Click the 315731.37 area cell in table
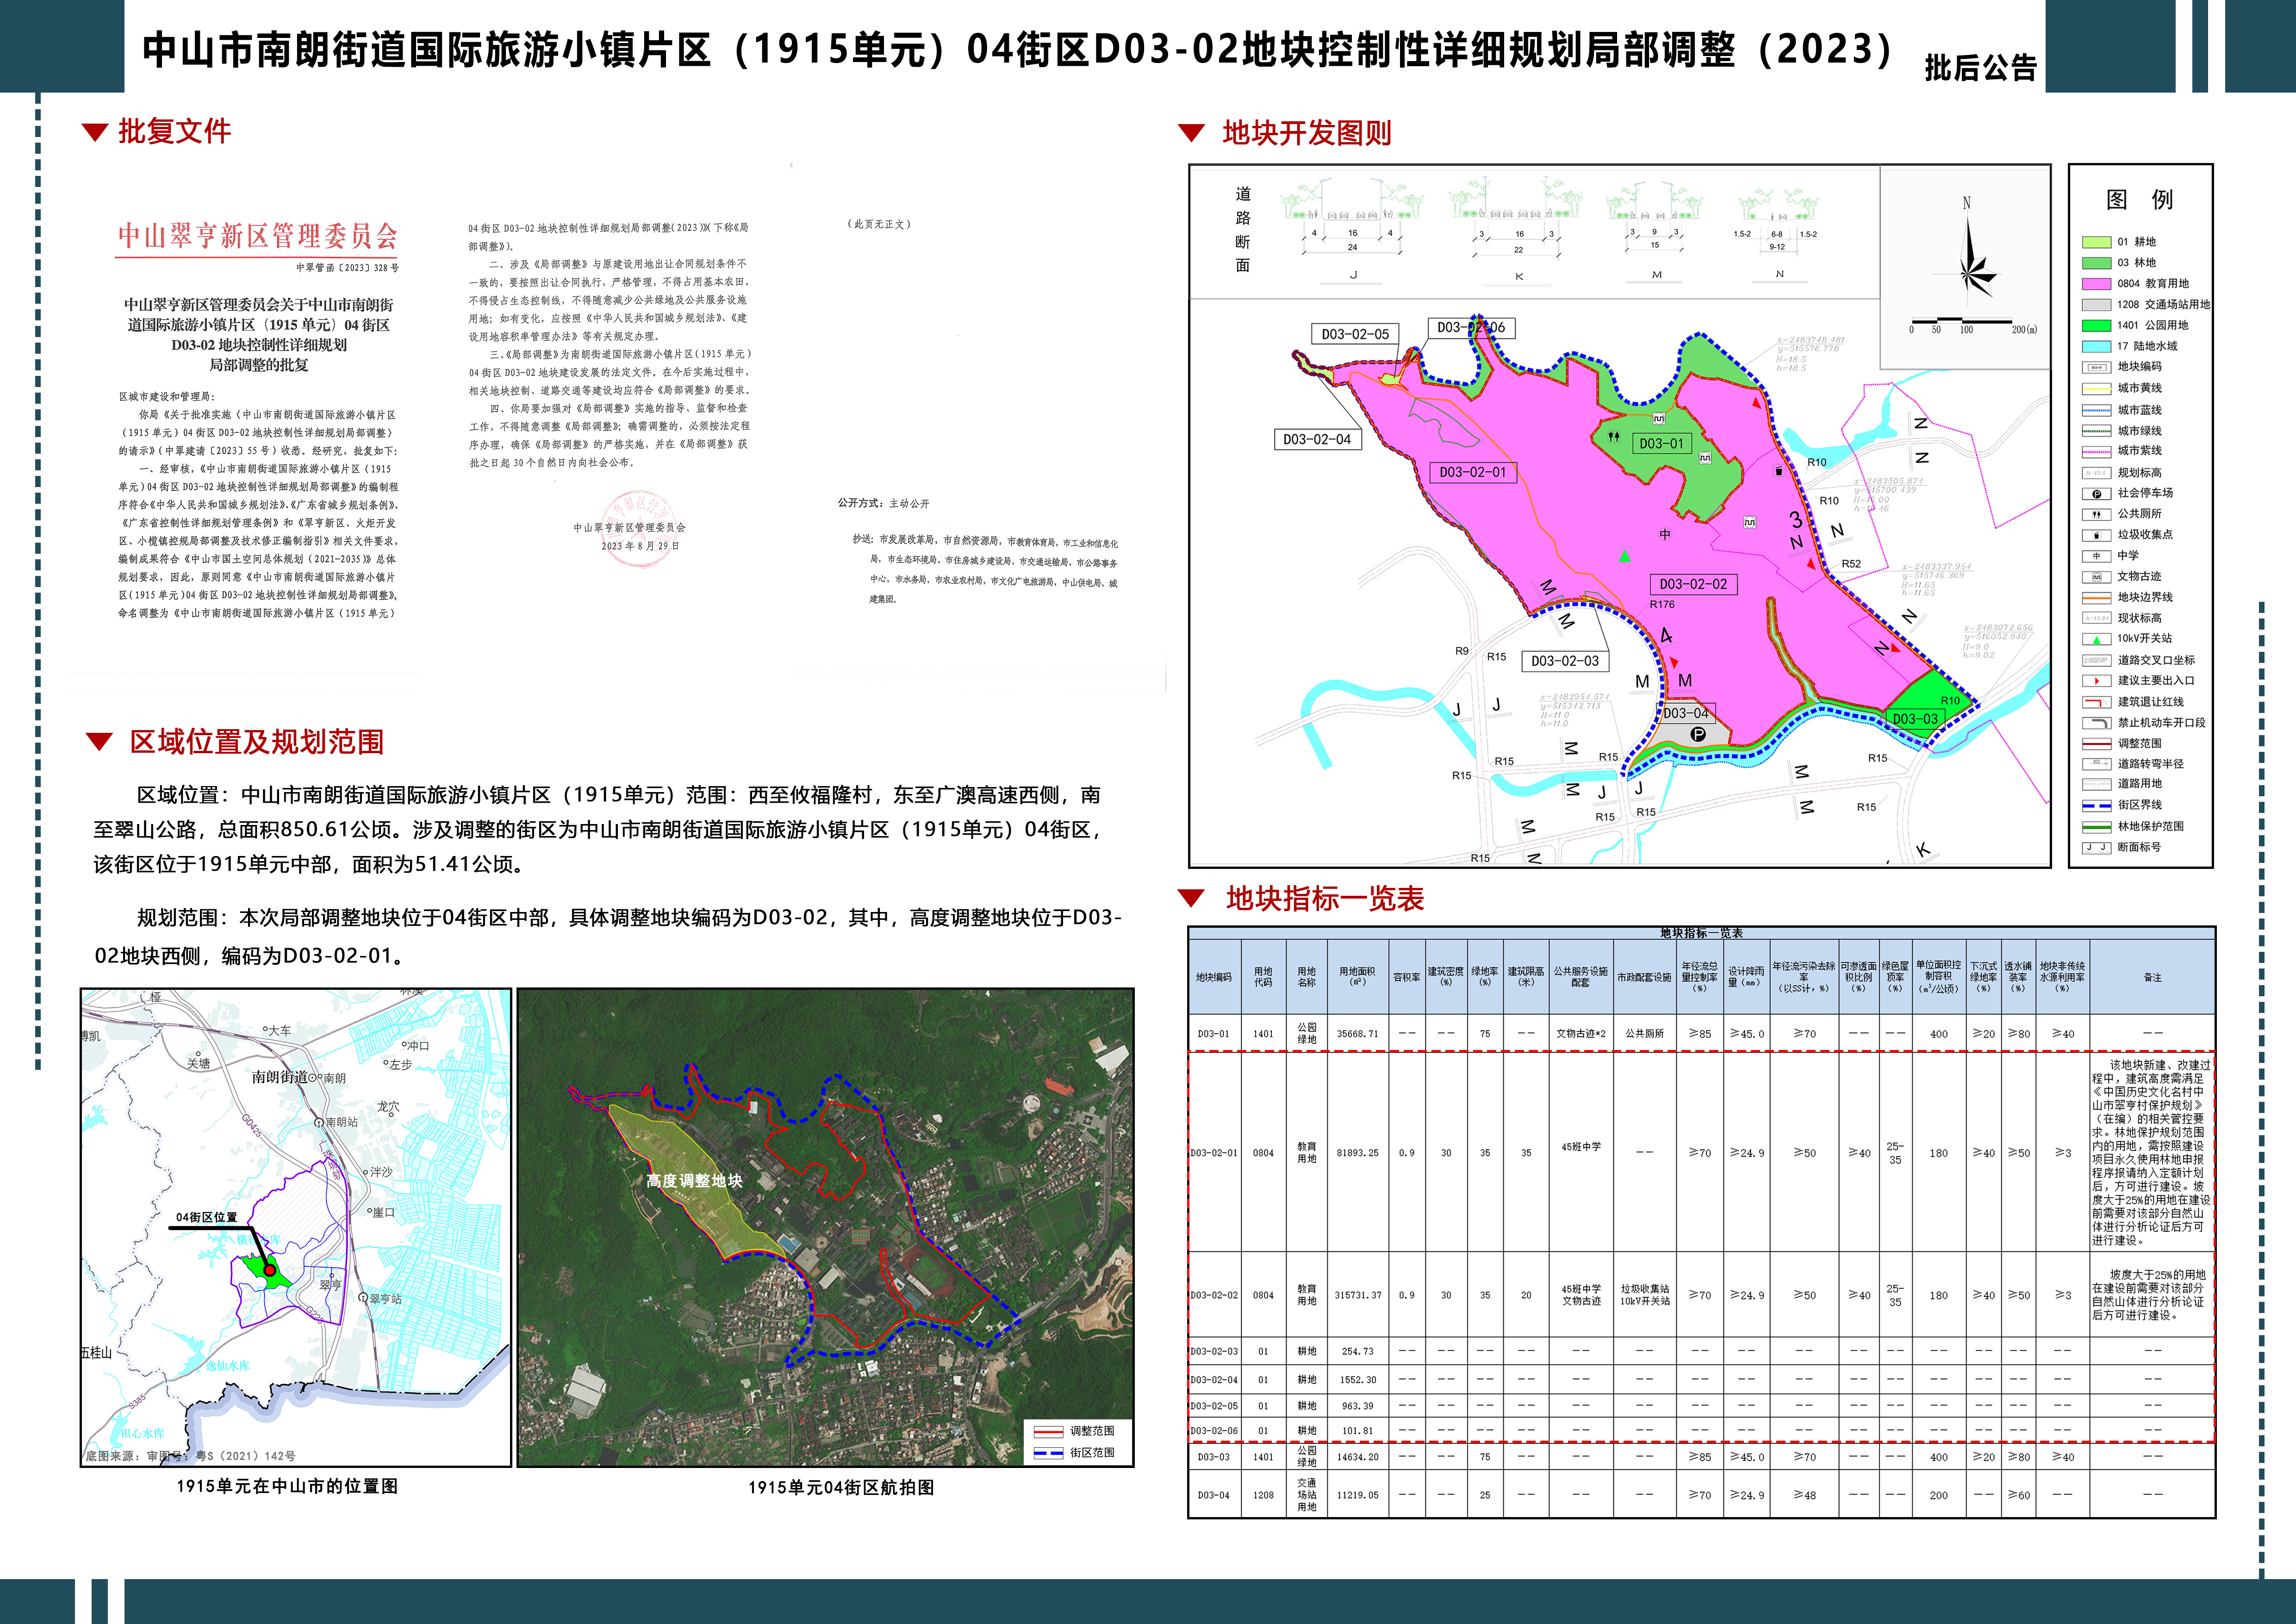Viewport: 2296px width, 1624px height. [x=1357, y=1295]
